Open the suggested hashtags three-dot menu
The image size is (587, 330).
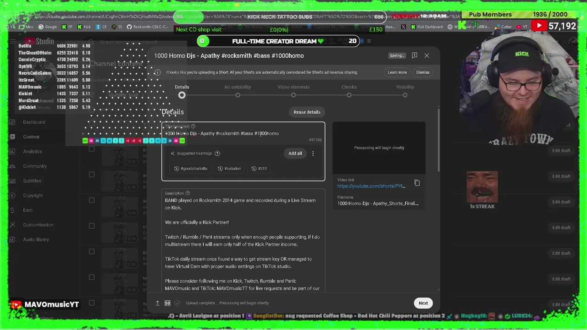313,154
